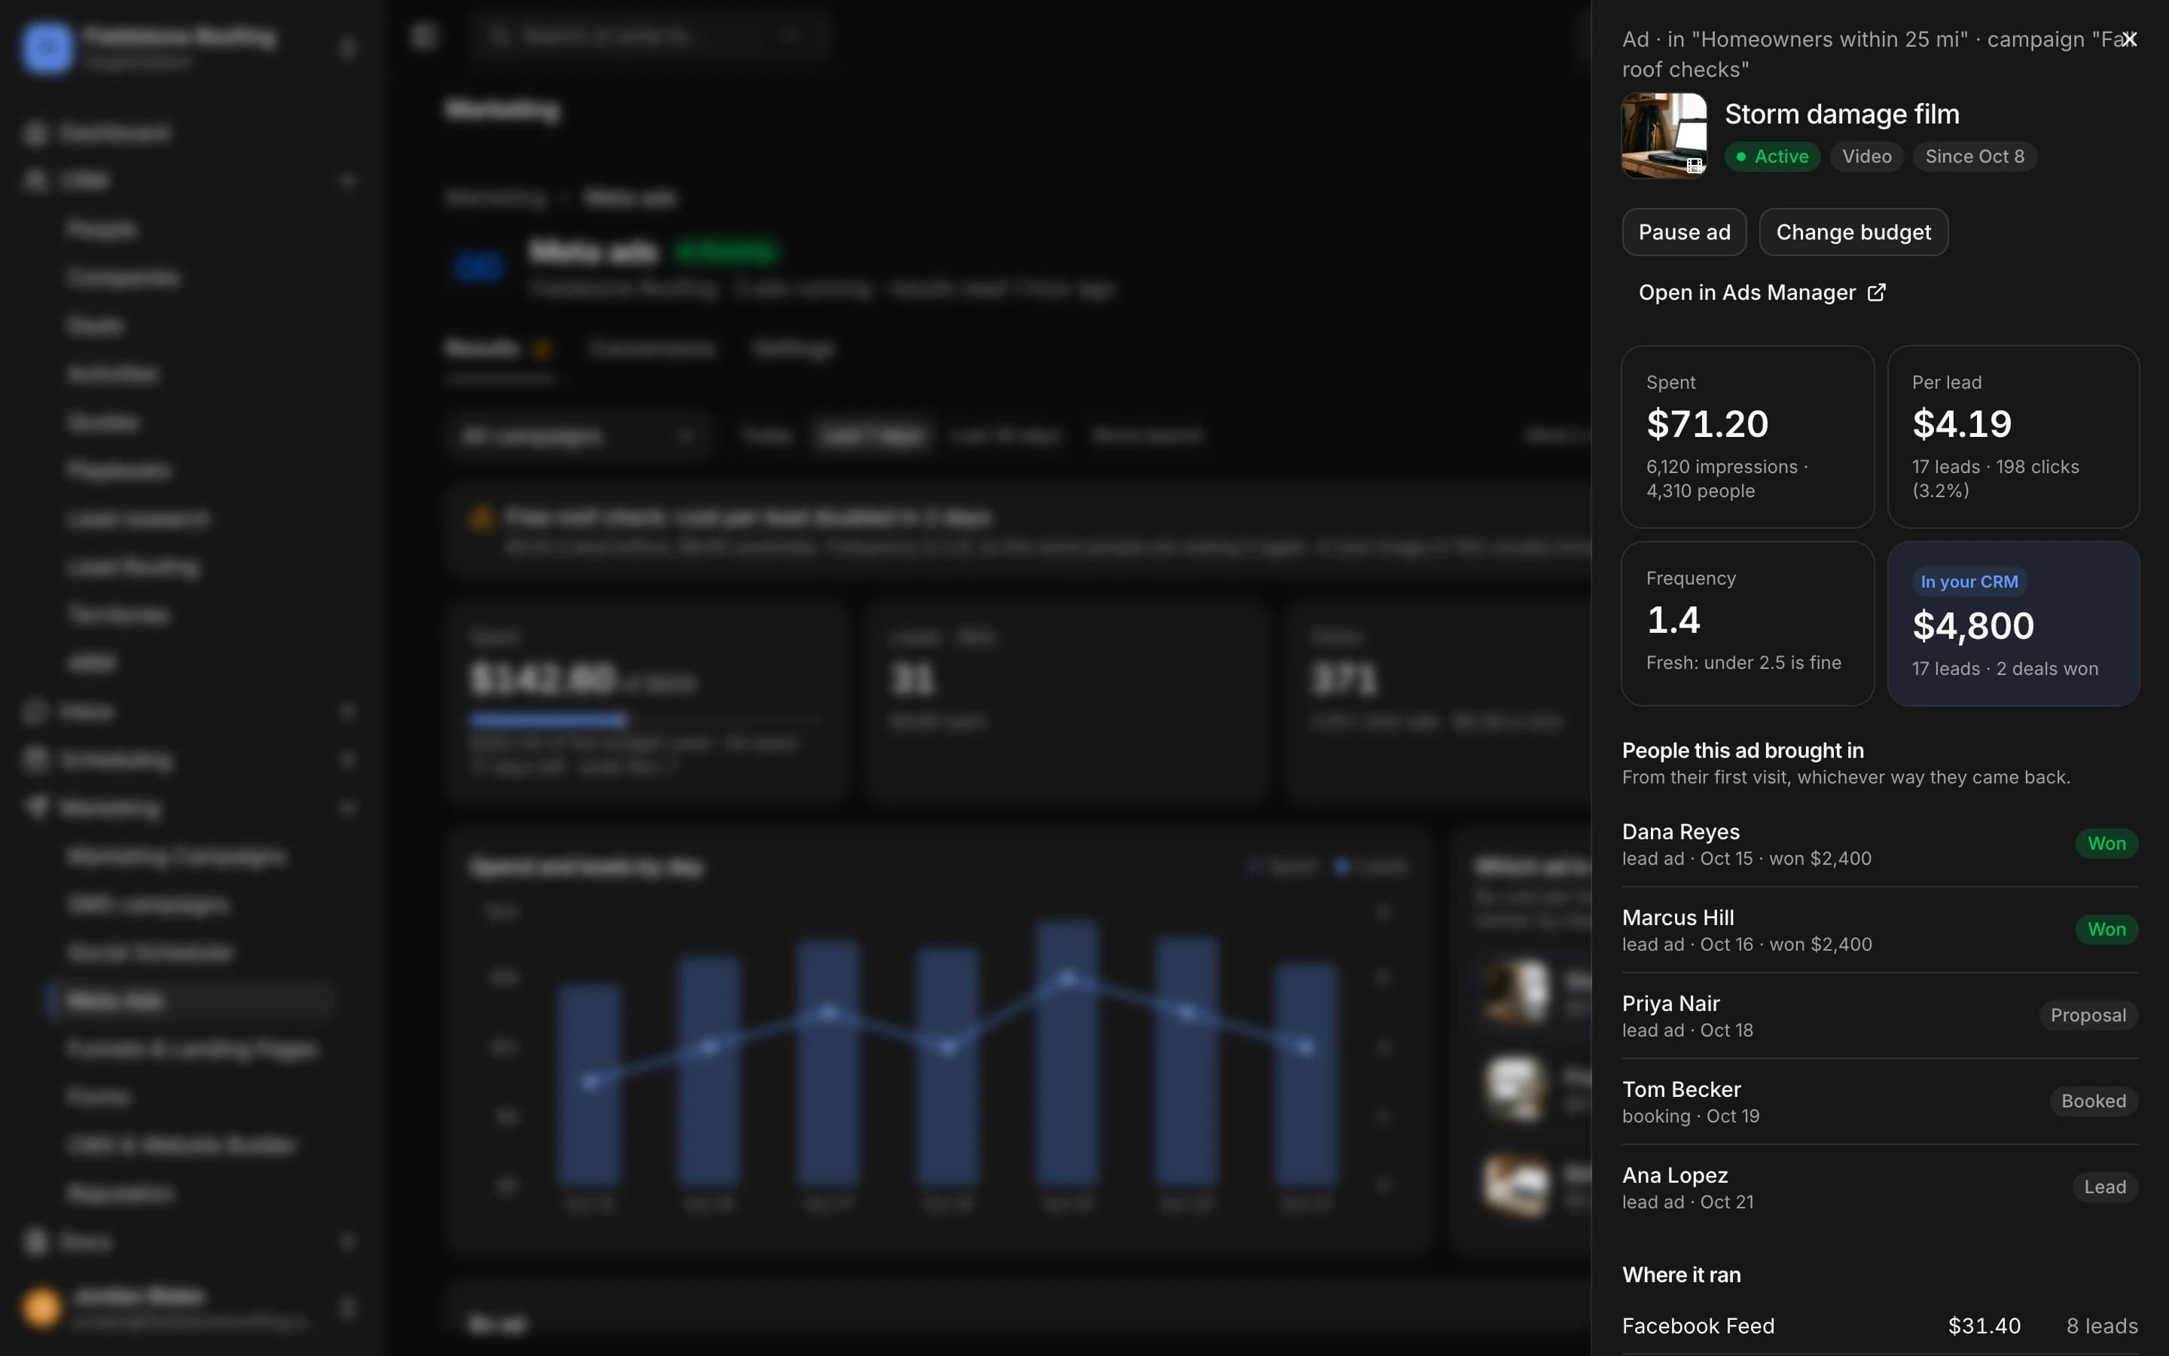Screen dimensions: 2169x1356
Task: Open Marcus Hill lead record
Action: [x=1880, y=930]
